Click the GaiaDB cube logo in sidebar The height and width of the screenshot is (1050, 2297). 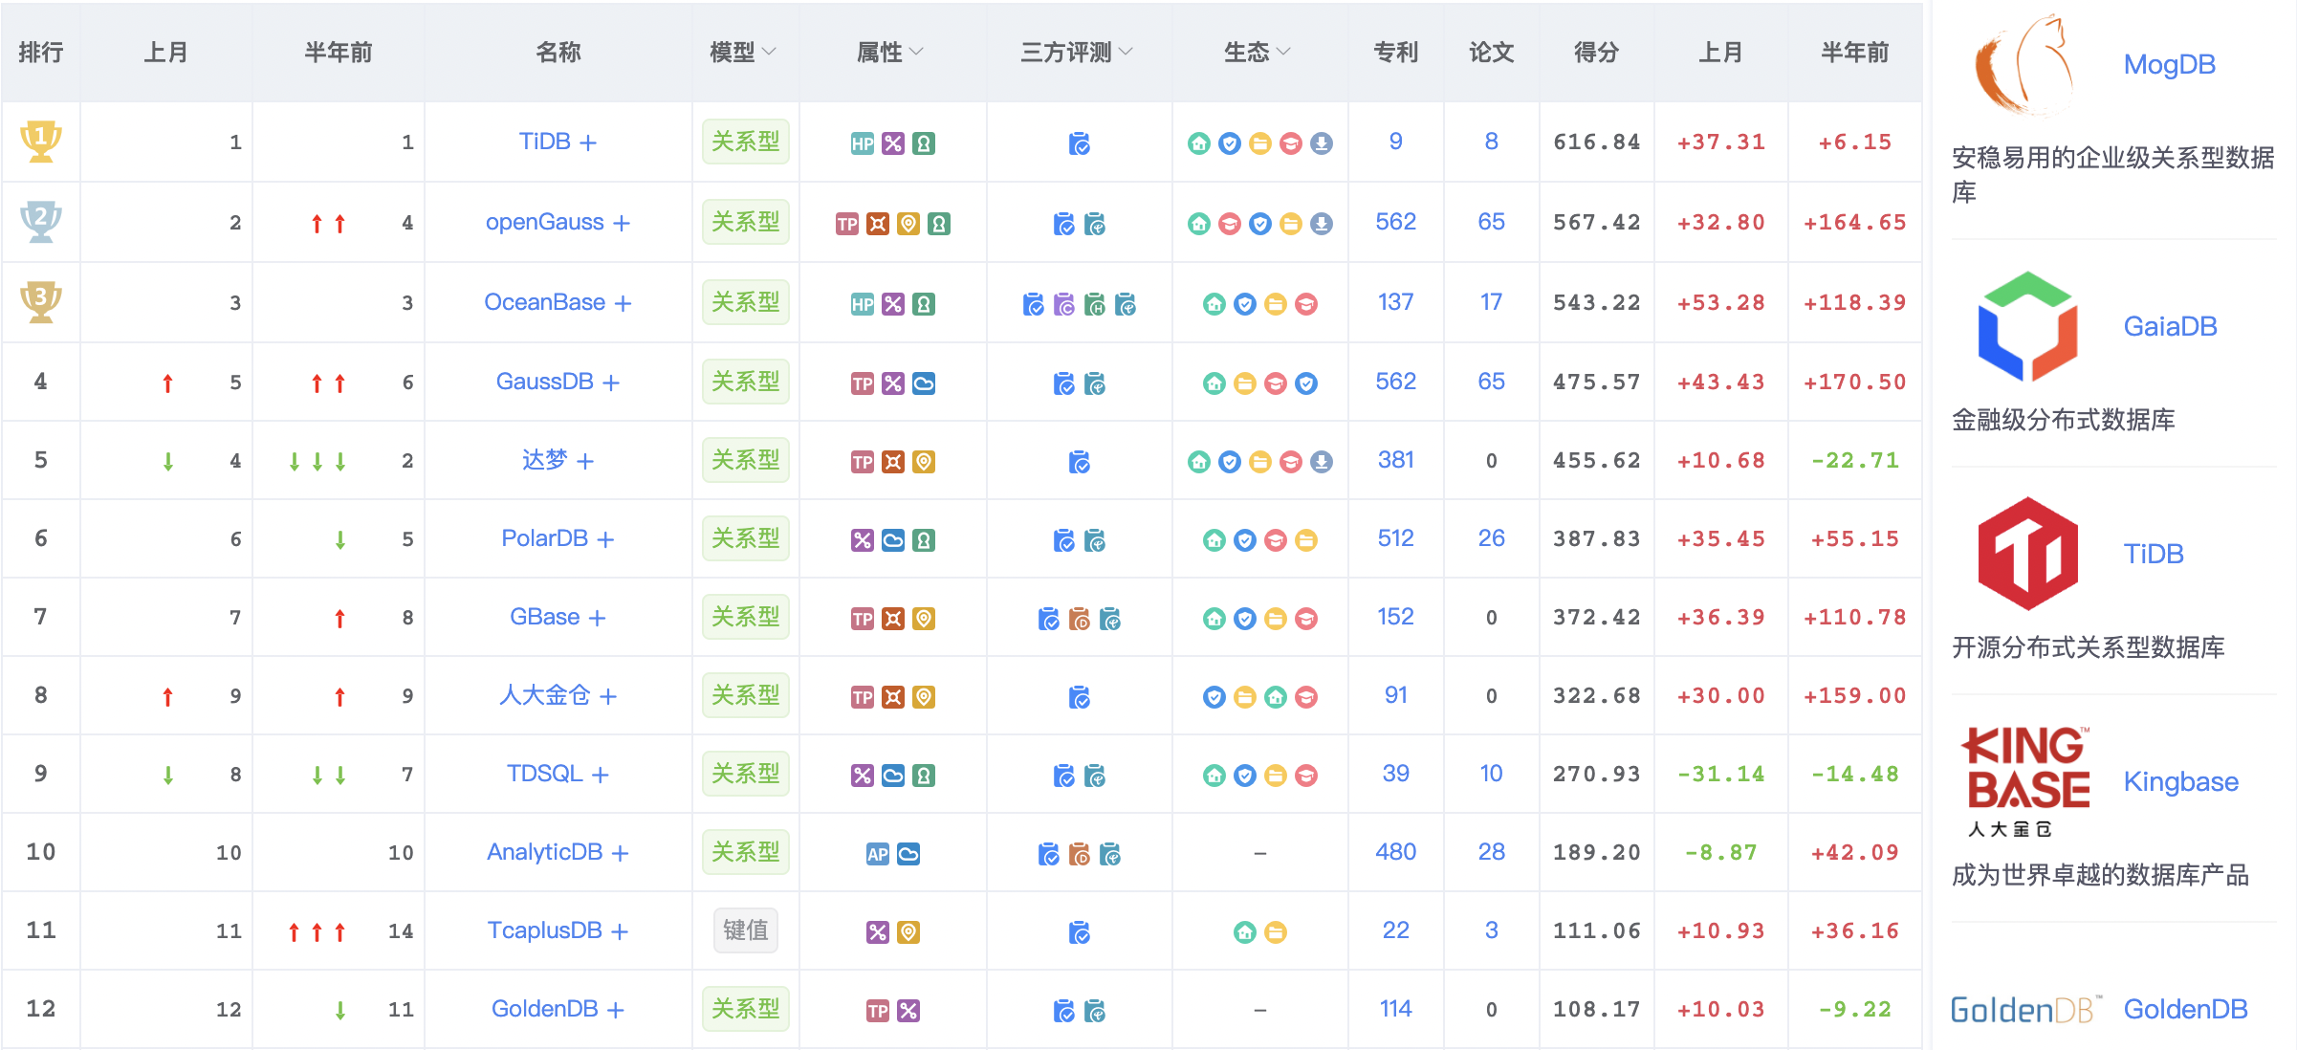point(2027,326)
